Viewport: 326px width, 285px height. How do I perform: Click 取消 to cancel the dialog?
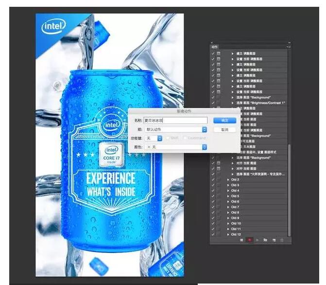click(x=224, y=130)
